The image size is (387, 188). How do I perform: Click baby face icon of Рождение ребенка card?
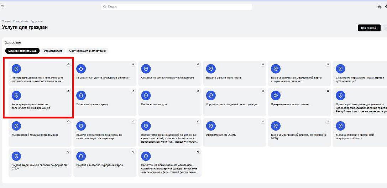[81, 69]
